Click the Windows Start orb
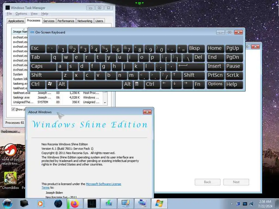The height and width of the screenshot is (209, 279). (x=7, y=204)
